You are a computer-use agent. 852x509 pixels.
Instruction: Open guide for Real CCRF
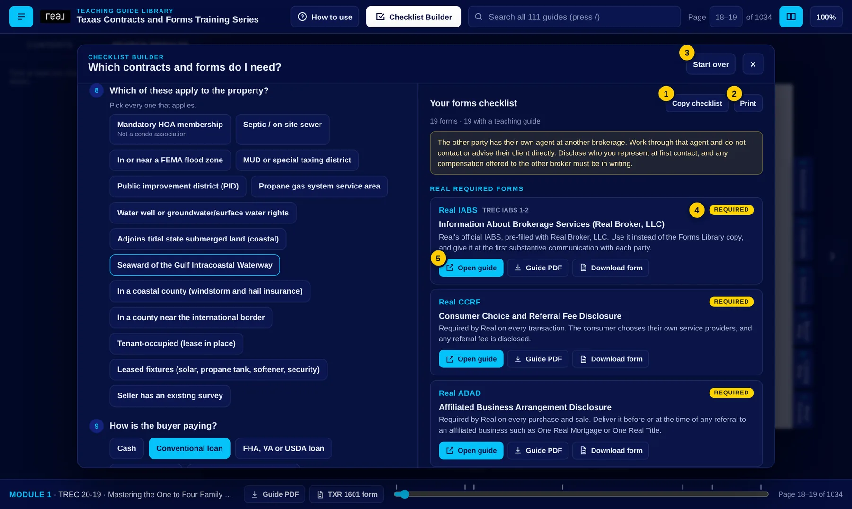coord(471,359)
